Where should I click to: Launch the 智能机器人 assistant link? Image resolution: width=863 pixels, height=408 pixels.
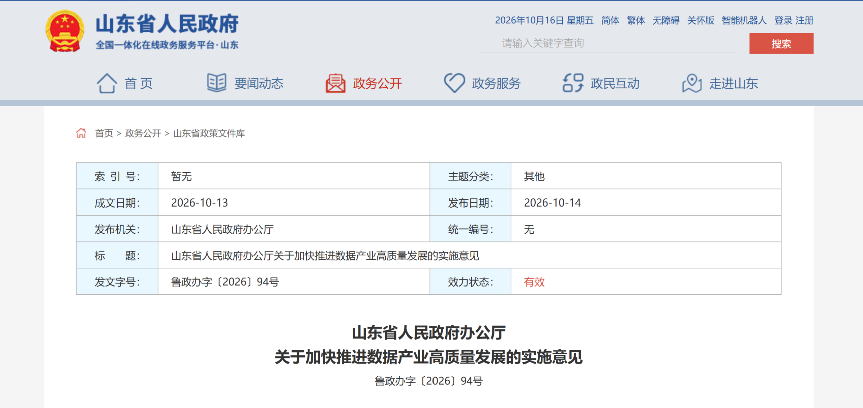coord(744,20)
